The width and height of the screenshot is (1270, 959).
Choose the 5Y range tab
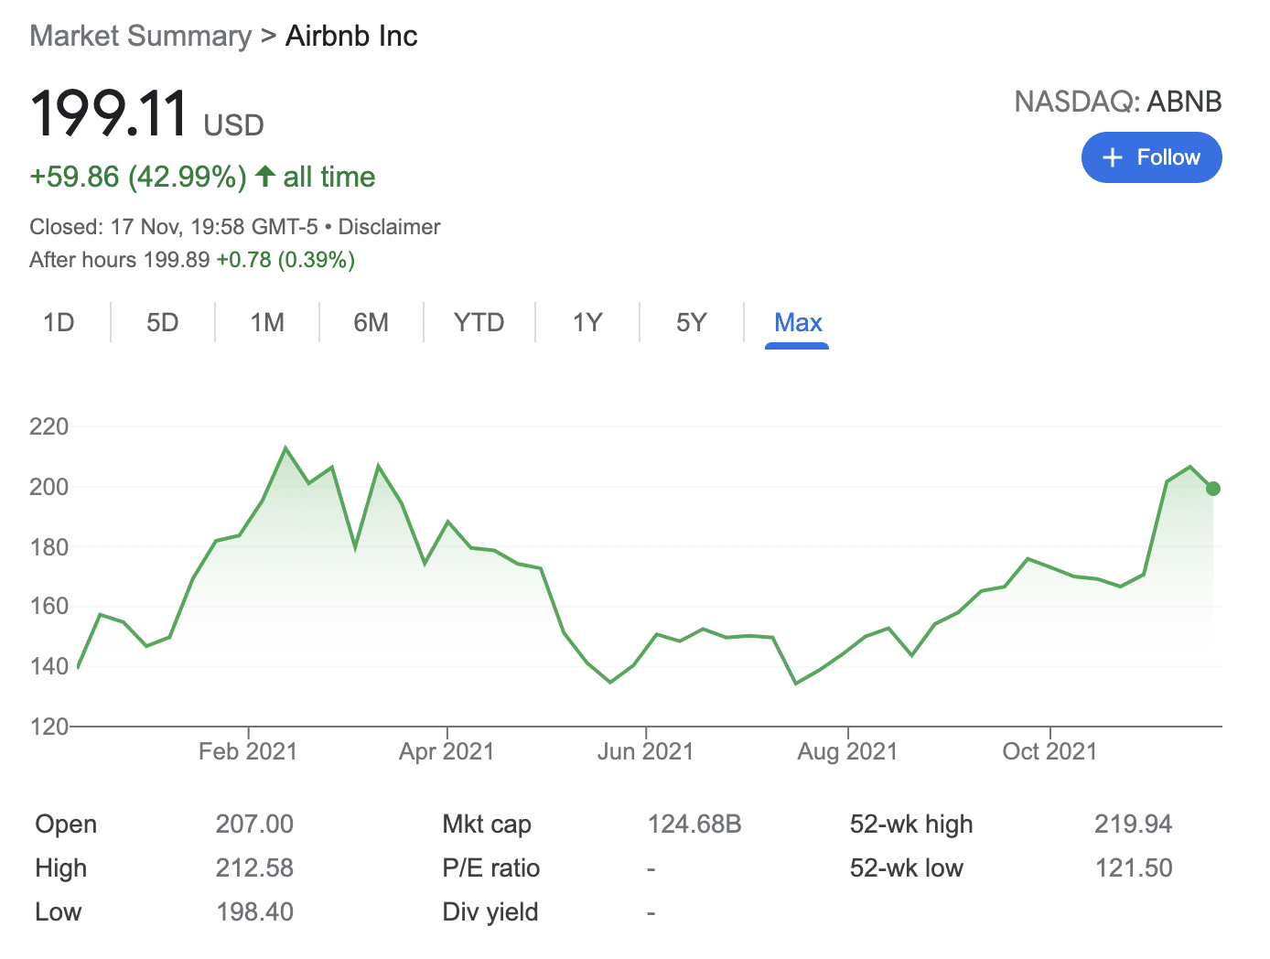[x=692, y=323]
